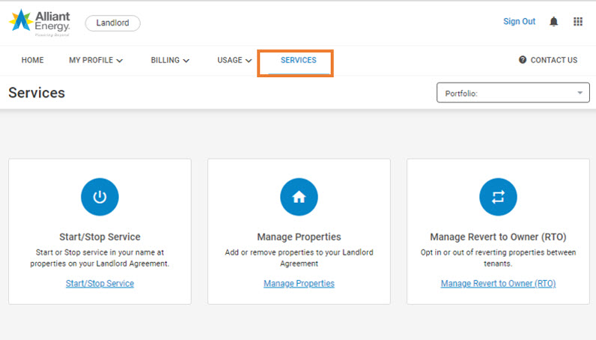Expand the My Profile menu
596x340 pixels.
[96, 60]
